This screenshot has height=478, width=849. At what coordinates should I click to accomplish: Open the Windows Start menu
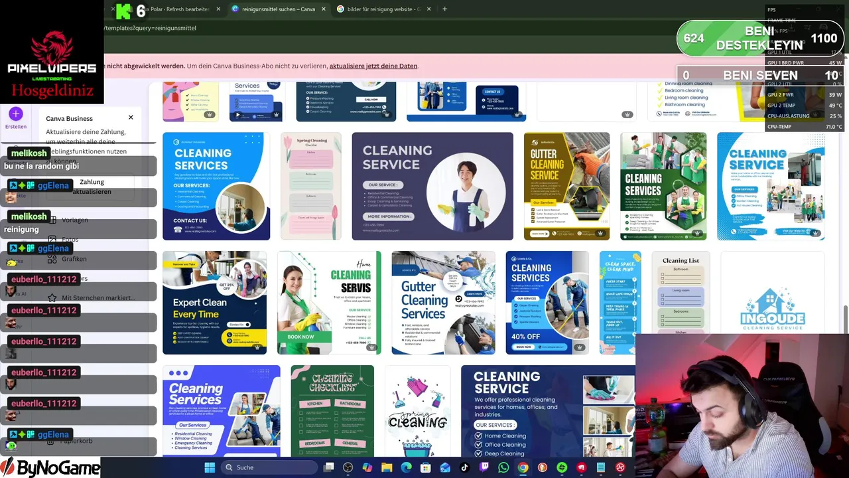click(210, 467)
